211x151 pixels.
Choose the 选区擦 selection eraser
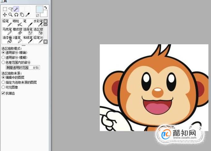tap(38, 31)
